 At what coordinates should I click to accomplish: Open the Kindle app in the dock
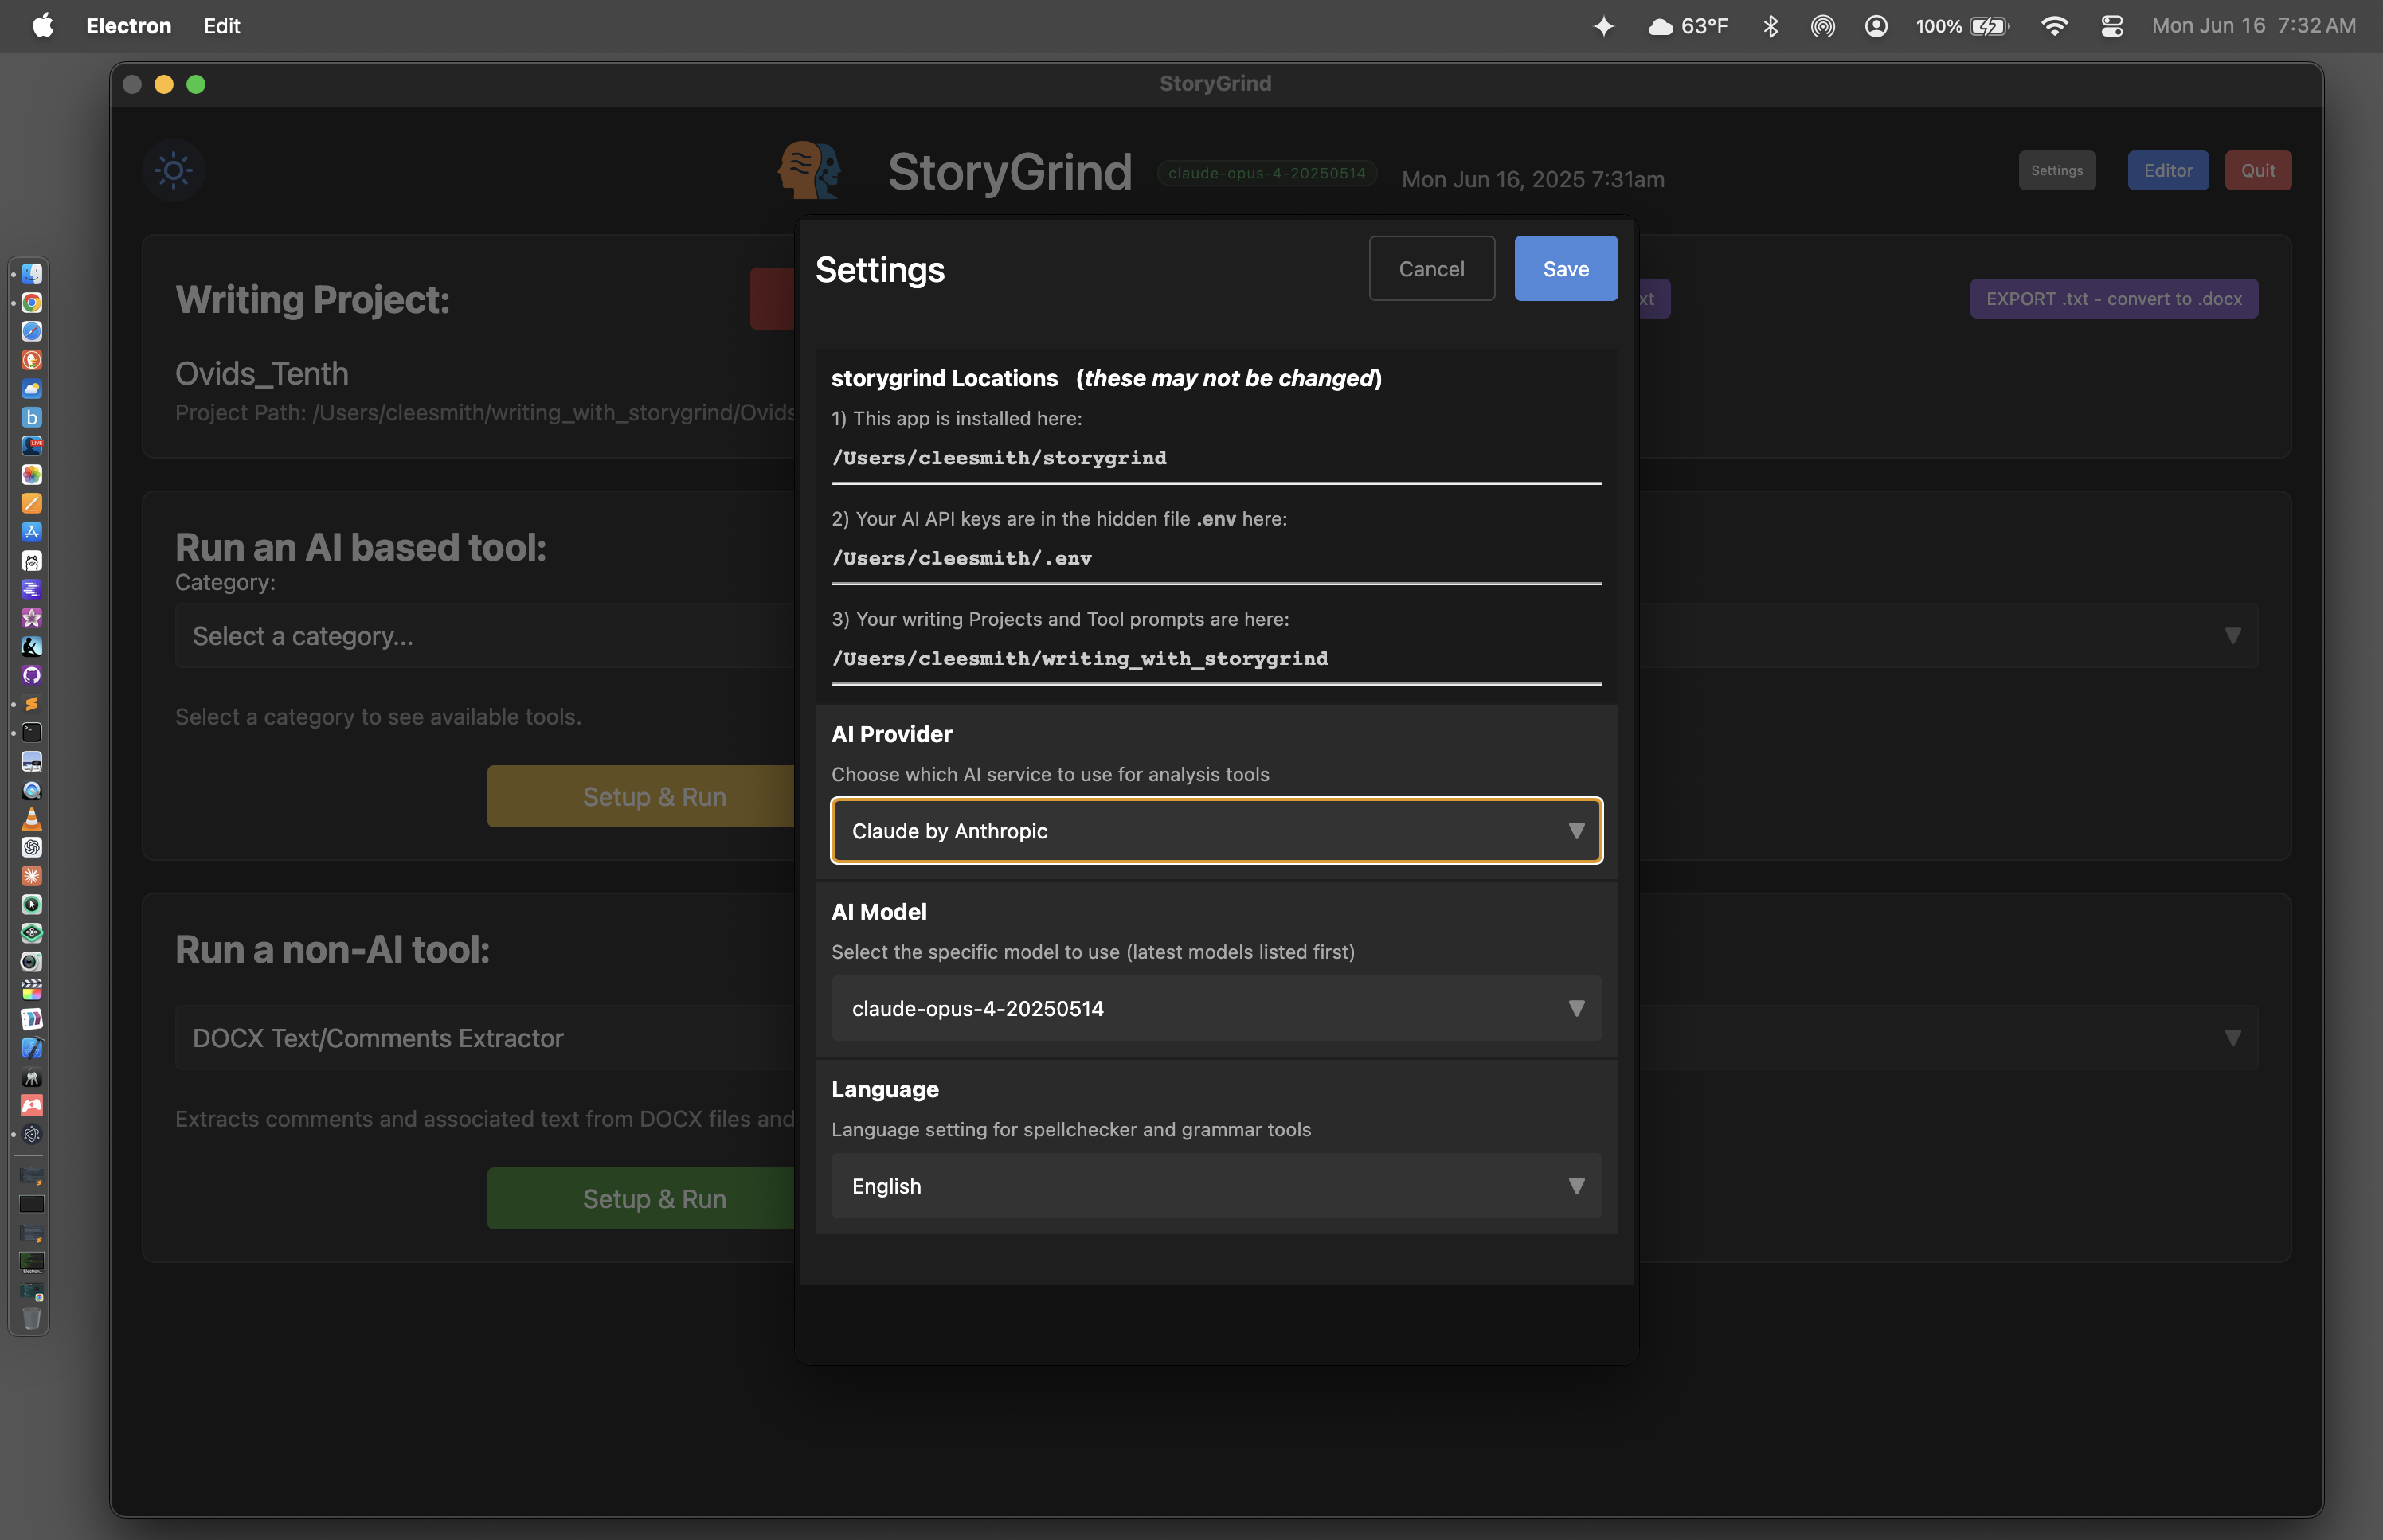[32, 647]
